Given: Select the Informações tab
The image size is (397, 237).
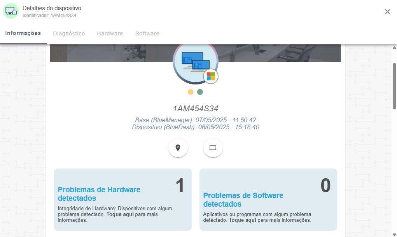Looking at the screenshot, I should pyautogui.click(x=23, y=33).
